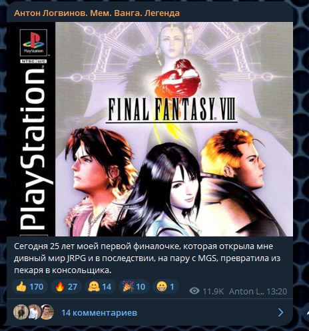Open the Final Fantasy VIII cover image
Viewport: 309px width, 331px height.
(x=150, y=129)
